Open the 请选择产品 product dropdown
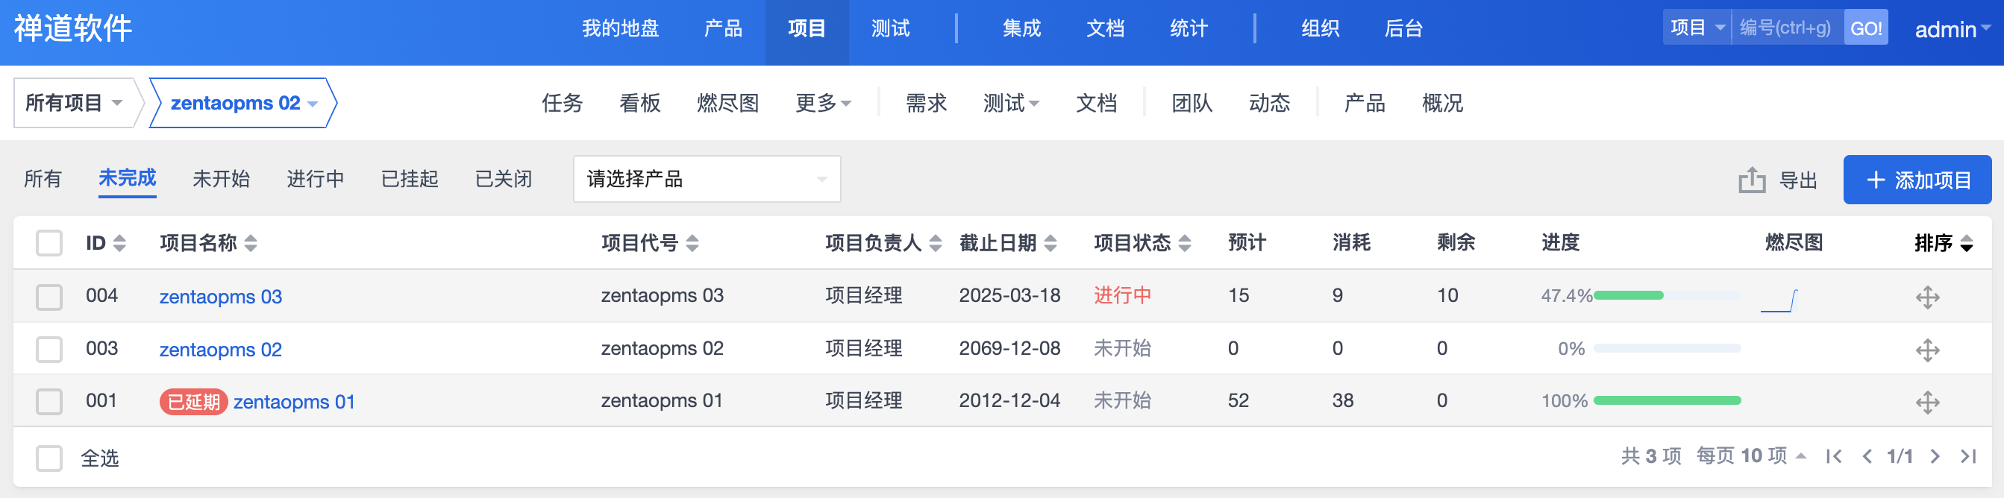This screenshot has height=498, width=2004. [707, 179]
